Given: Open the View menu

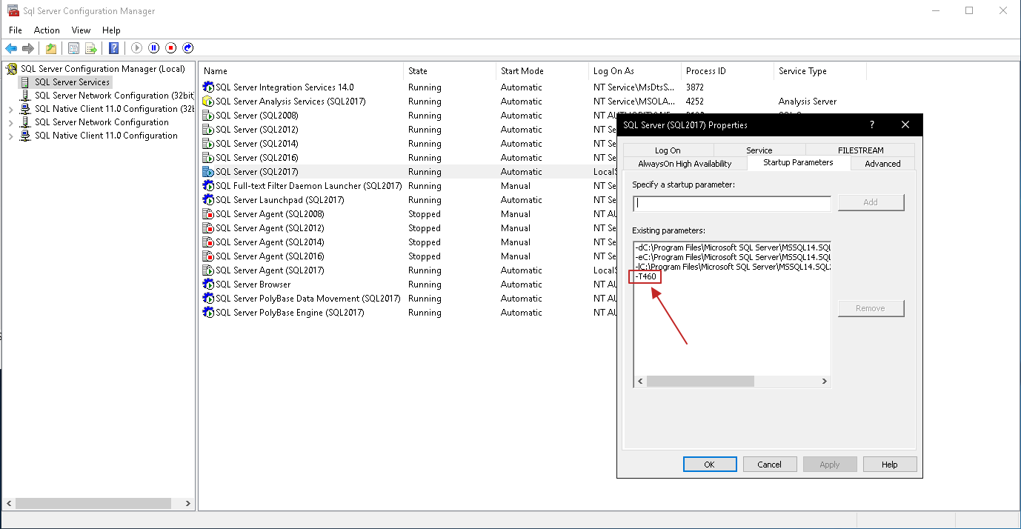Looking at the screenshot, I should point(81,30).
